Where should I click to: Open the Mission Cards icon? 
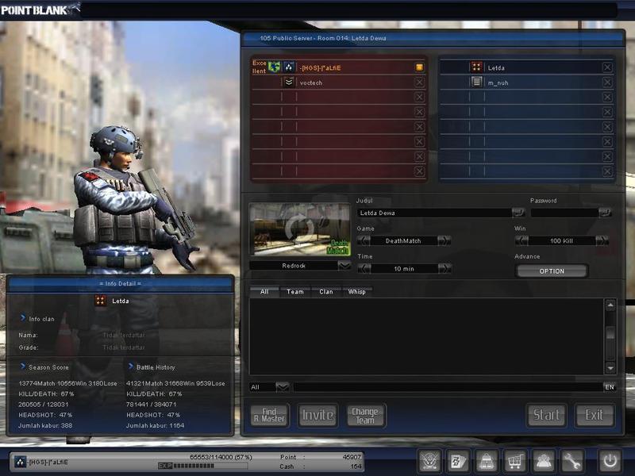point(458,461)
